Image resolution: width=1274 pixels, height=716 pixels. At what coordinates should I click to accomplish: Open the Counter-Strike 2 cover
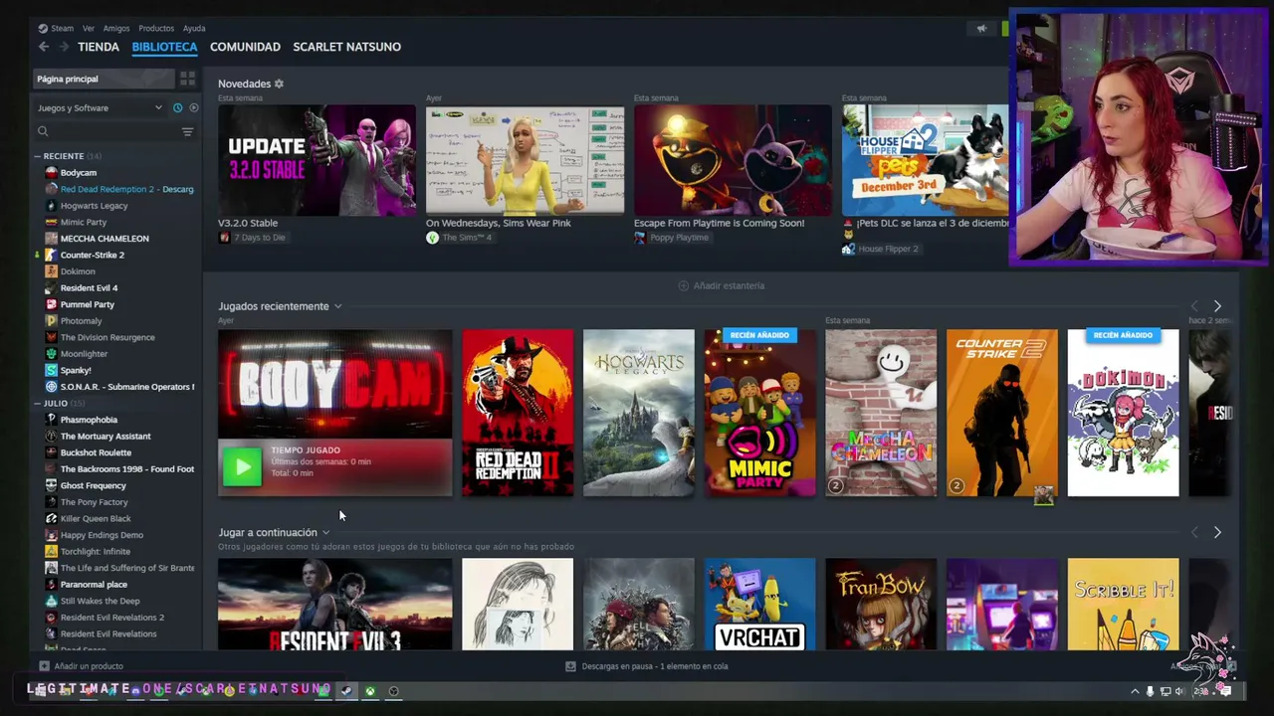point(1002,413)
